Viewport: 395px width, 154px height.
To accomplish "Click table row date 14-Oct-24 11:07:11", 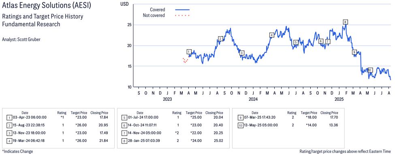I will click(x=142, y=125).
